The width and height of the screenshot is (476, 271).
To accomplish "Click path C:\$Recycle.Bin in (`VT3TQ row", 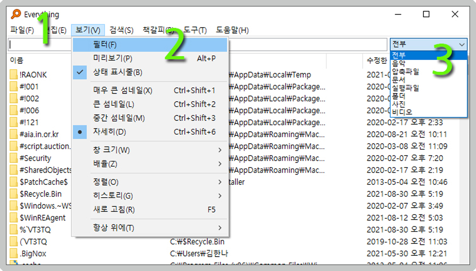I will click(x=197, y=241).
